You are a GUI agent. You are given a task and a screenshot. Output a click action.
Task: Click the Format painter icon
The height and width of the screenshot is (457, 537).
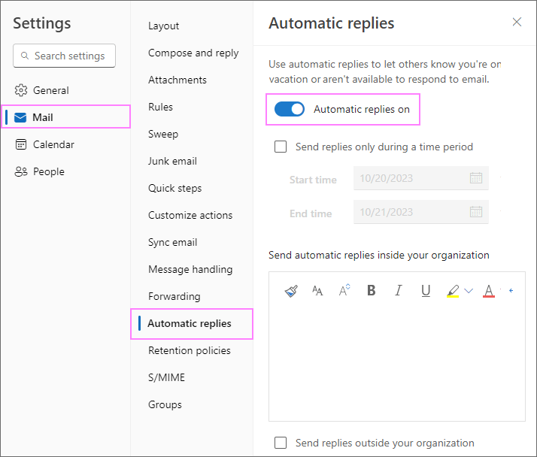tap(292, 291)
